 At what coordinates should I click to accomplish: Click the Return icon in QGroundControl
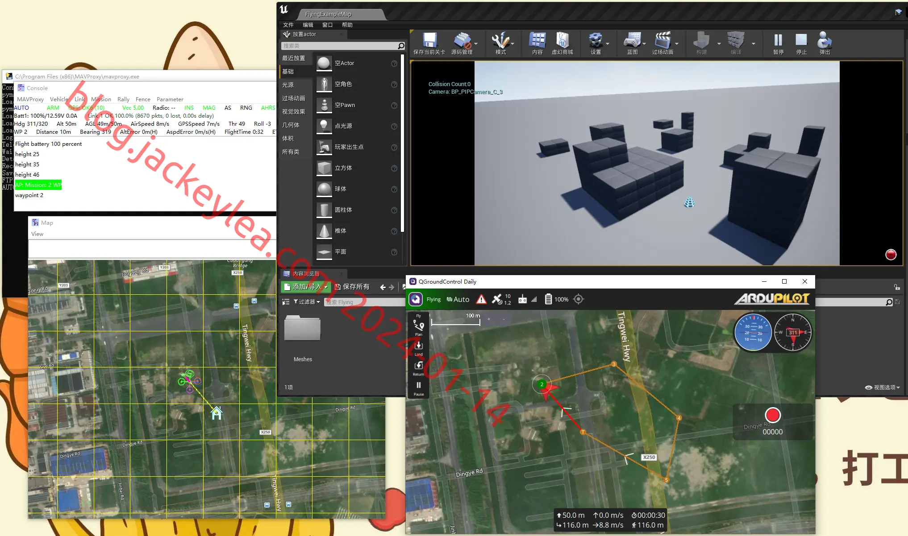(418, 368)
